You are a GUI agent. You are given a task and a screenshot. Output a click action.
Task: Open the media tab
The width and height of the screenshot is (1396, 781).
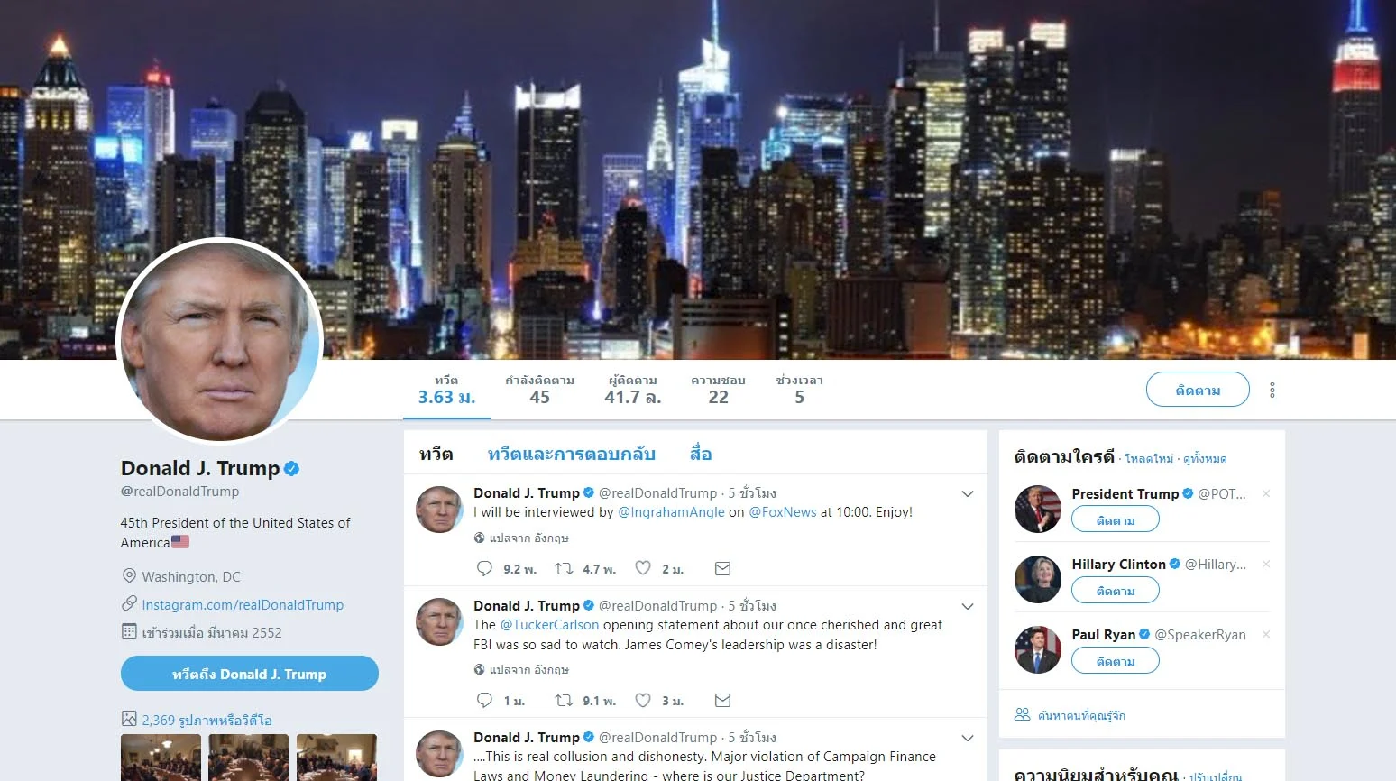pyautogui.click(x=701, y=454)
